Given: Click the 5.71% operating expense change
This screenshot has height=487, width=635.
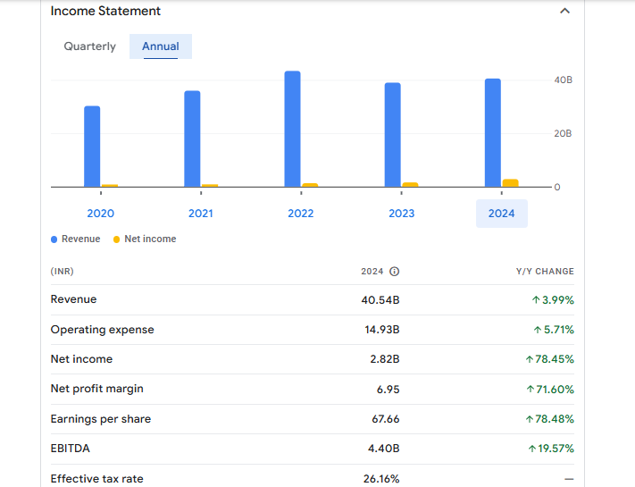Looking at the screenshot, I should [554, 330].
